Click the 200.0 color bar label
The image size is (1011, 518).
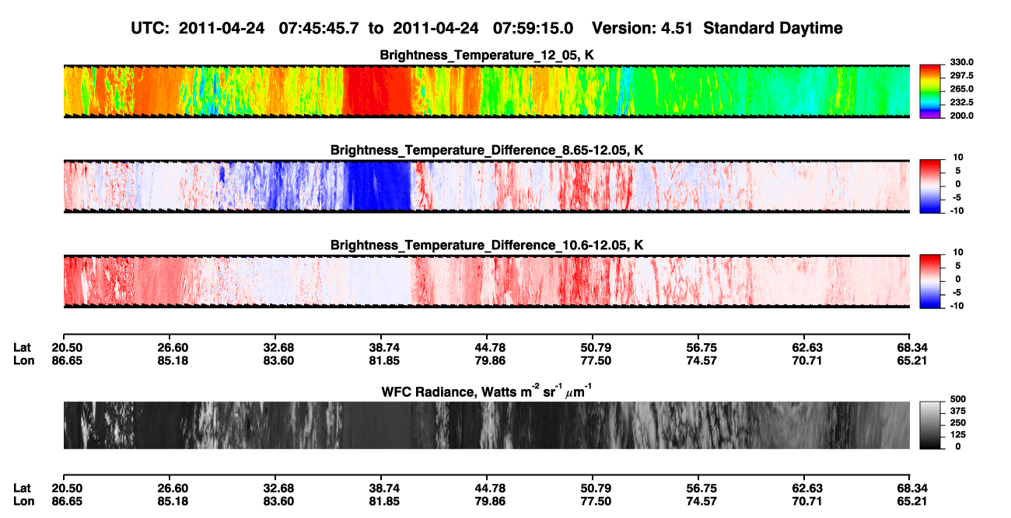[961, 116]
